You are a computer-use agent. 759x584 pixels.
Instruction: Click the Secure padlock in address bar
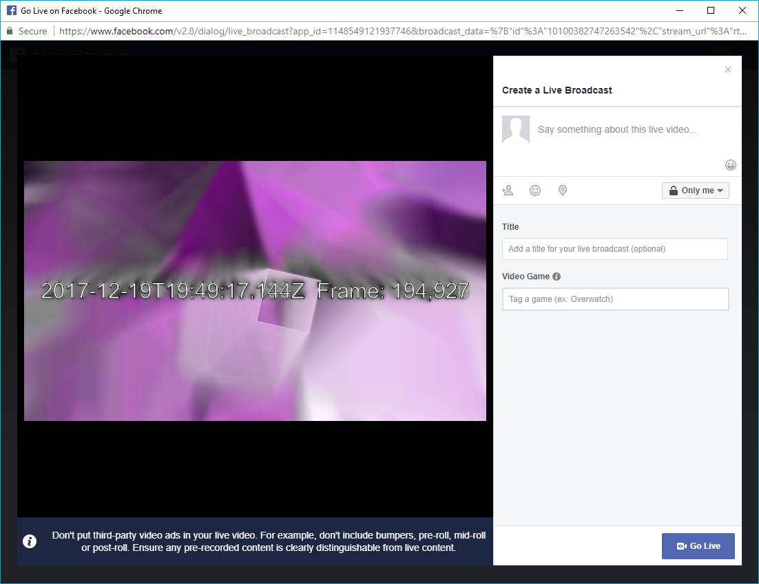(9, 31)
